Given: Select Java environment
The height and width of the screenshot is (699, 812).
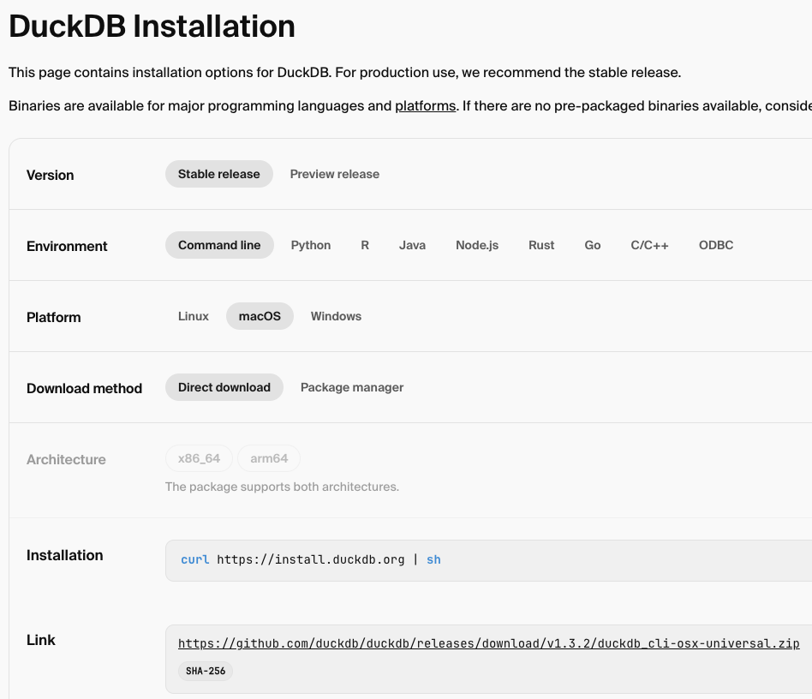Looking at the screenshot, I should pyautogui.click(x=412, y=245).
